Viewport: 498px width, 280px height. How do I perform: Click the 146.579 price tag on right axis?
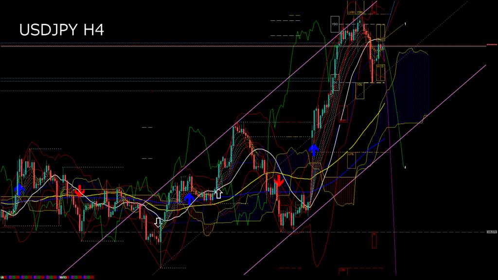pyautogui.click(x=491, y=232)
